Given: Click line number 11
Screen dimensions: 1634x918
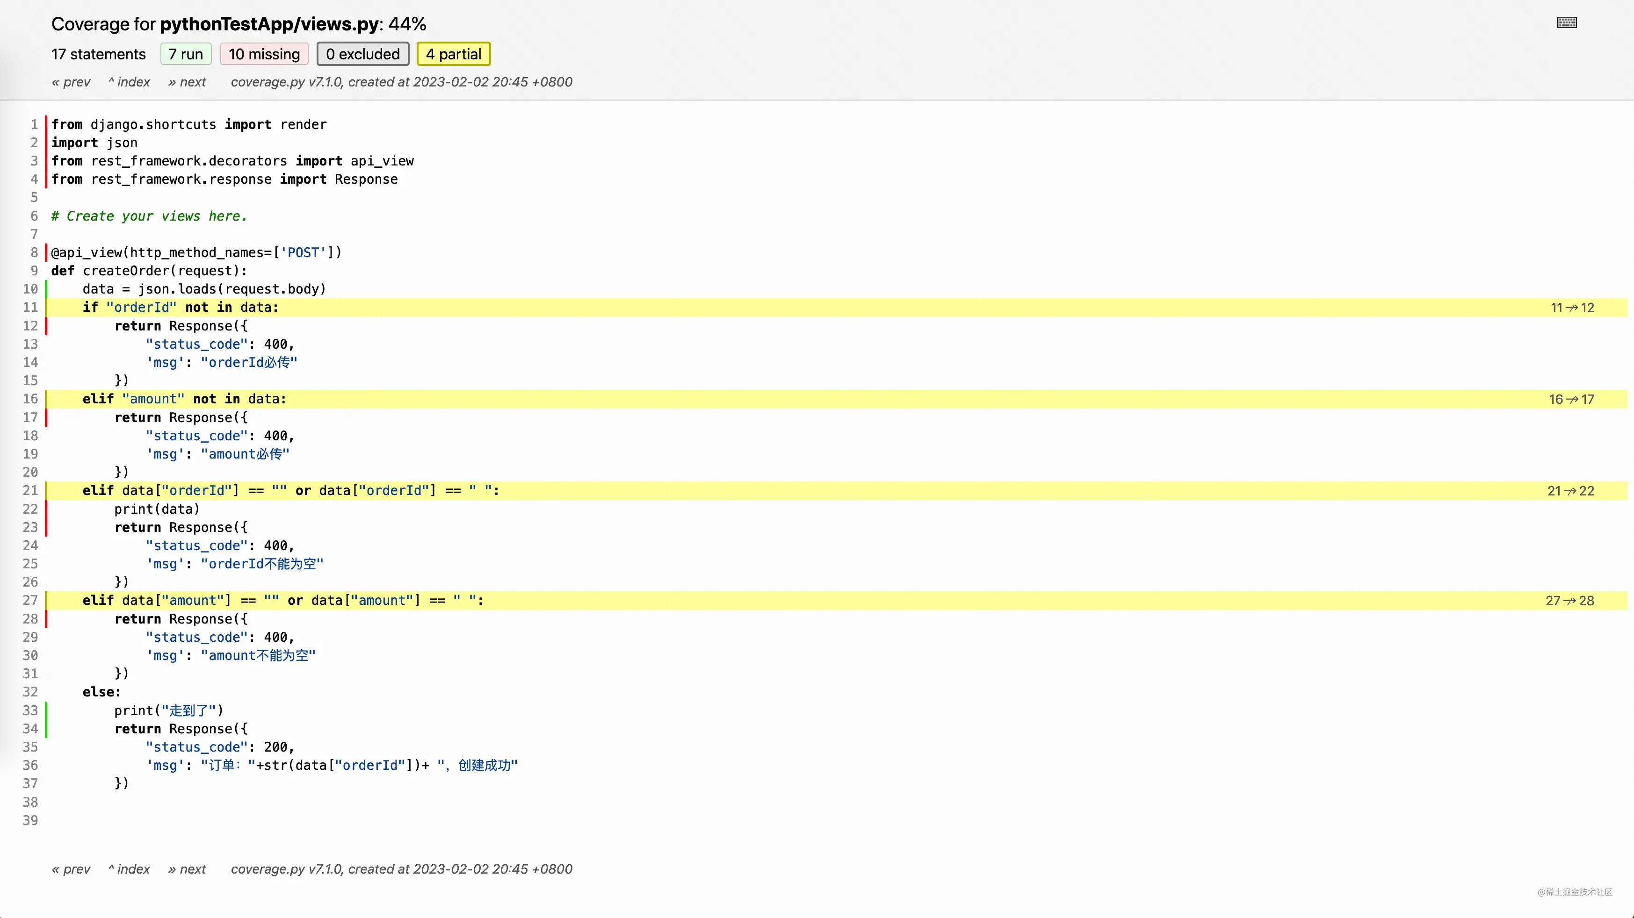Looking at the screenshot, I should (30, 308).
